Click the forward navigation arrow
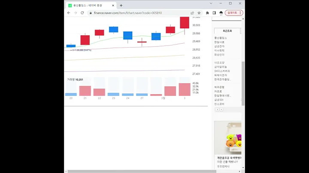This screenshot has width=309, height=173. click(76, 13)
